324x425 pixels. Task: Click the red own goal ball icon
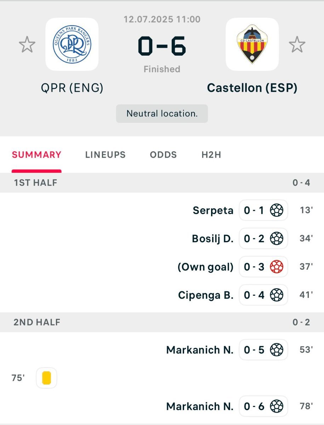277,267
